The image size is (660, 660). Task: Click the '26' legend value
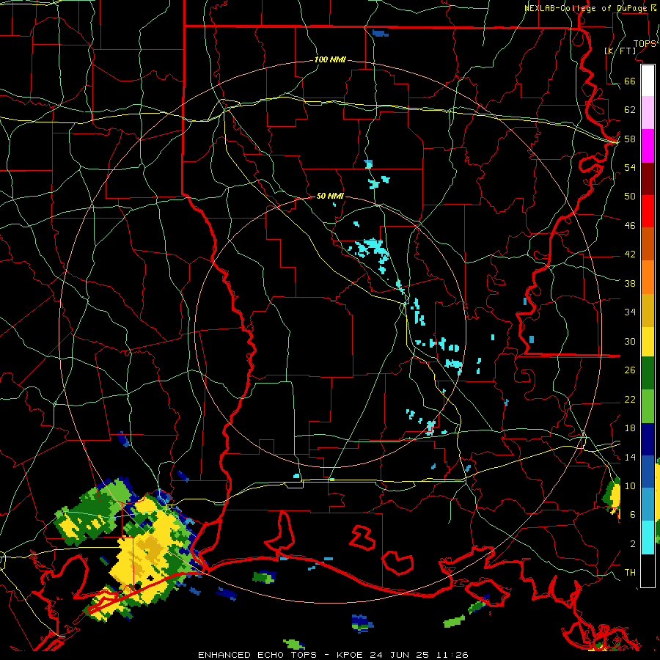[630, 370]
